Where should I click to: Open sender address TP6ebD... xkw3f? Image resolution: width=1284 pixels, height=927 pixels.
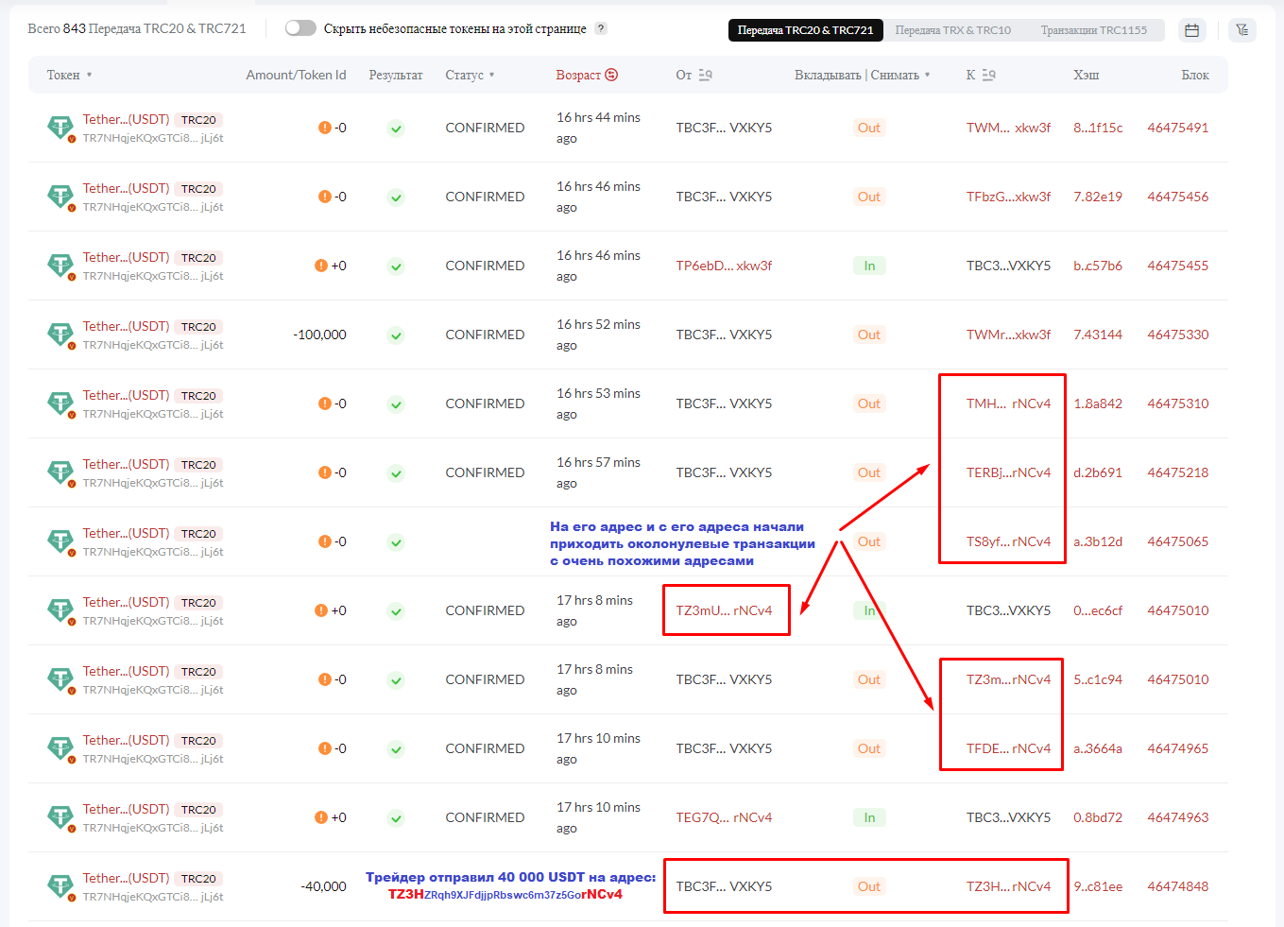pyautogui.click(x=724, y=266)
